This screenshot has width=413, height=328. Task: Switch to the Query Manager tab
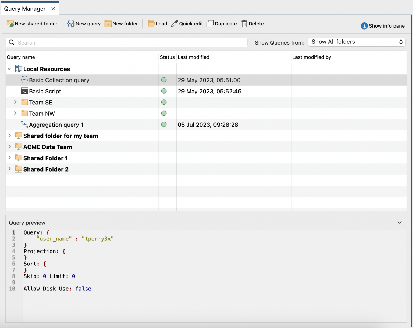[x=25, y=8]
